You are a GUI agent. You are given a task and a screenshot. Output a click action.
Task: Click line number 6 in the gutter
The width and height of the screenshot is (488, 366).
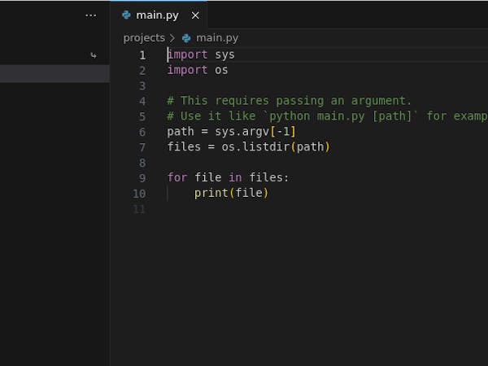coord(142,132)
